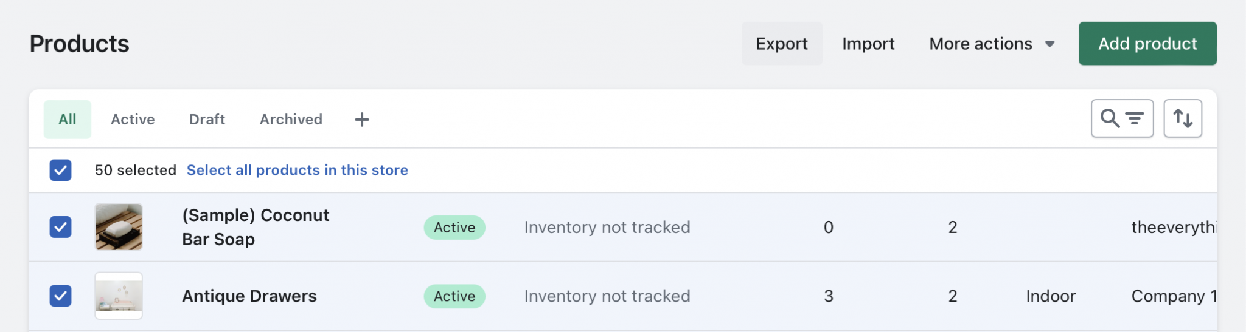
Task: Switch to the Active tab
Action: pyautogui.click(x=133, y=120)
